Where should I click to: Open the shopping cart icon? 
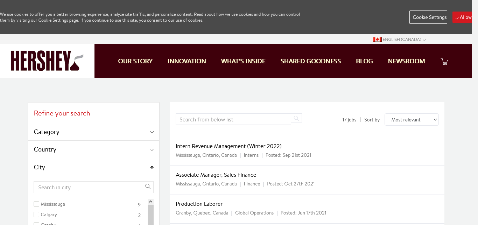coord(444,62)
